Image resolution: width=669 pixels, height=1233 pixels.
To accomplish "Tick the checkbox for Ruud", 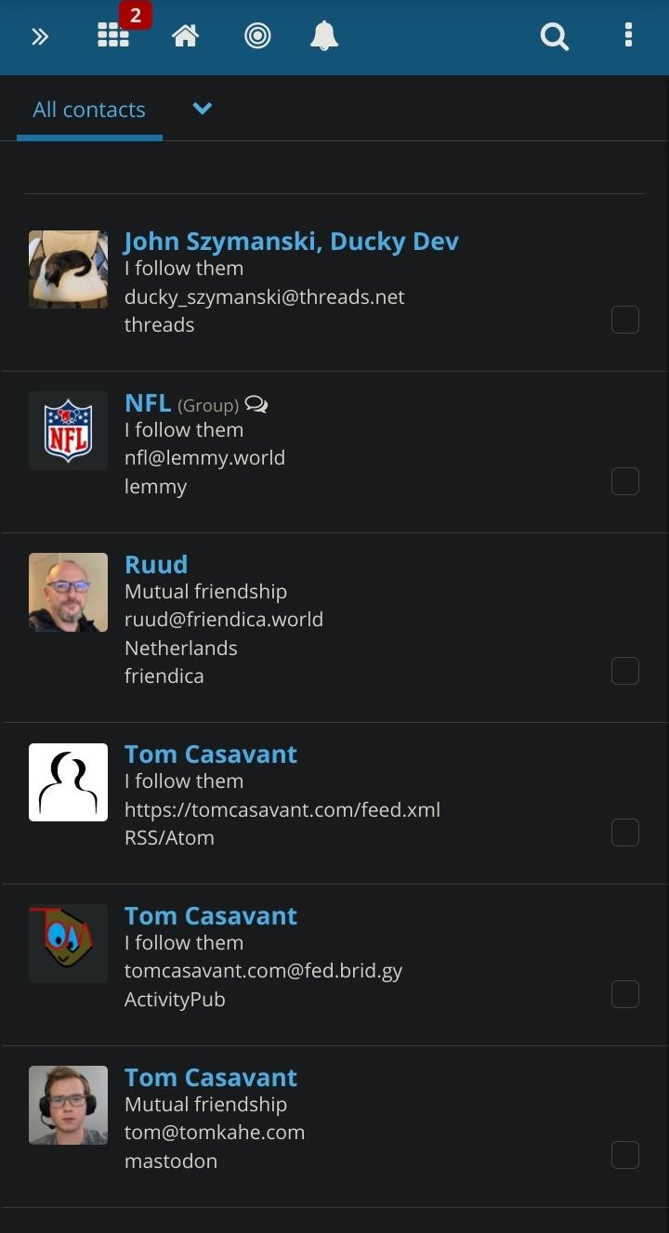I will click(625, 671).
